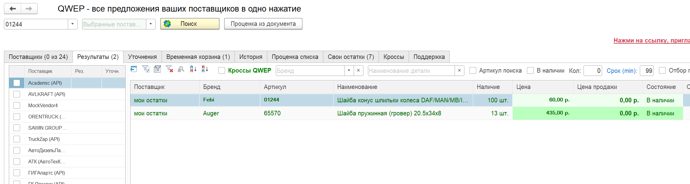Click the Цена продажи column header

tap(608, 87)
